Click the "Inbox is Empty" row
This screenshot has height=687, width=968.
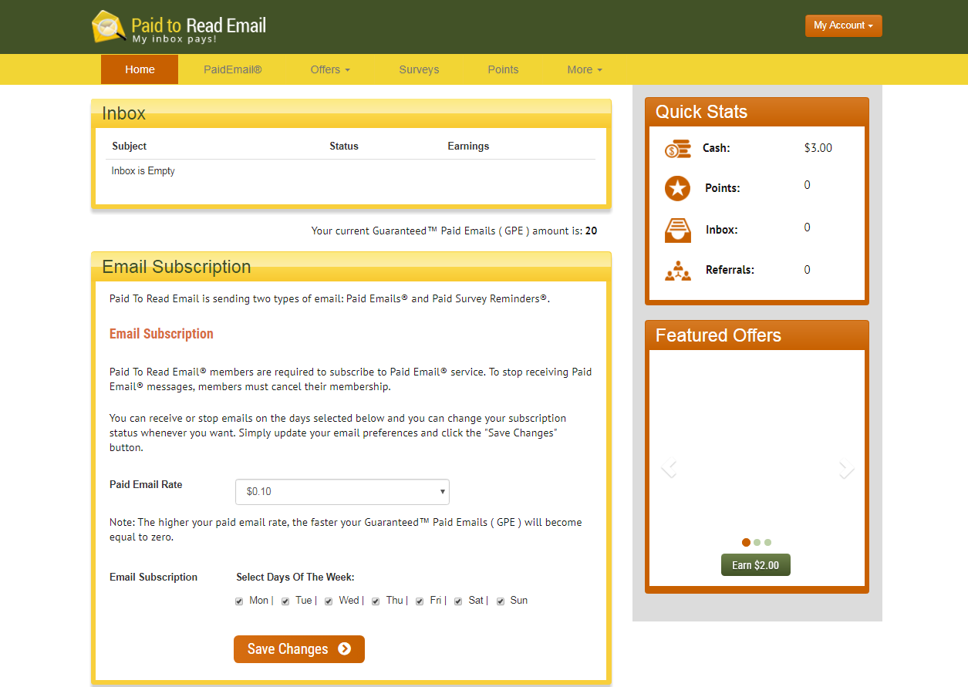pyautogui.click(x=350, y=171)
